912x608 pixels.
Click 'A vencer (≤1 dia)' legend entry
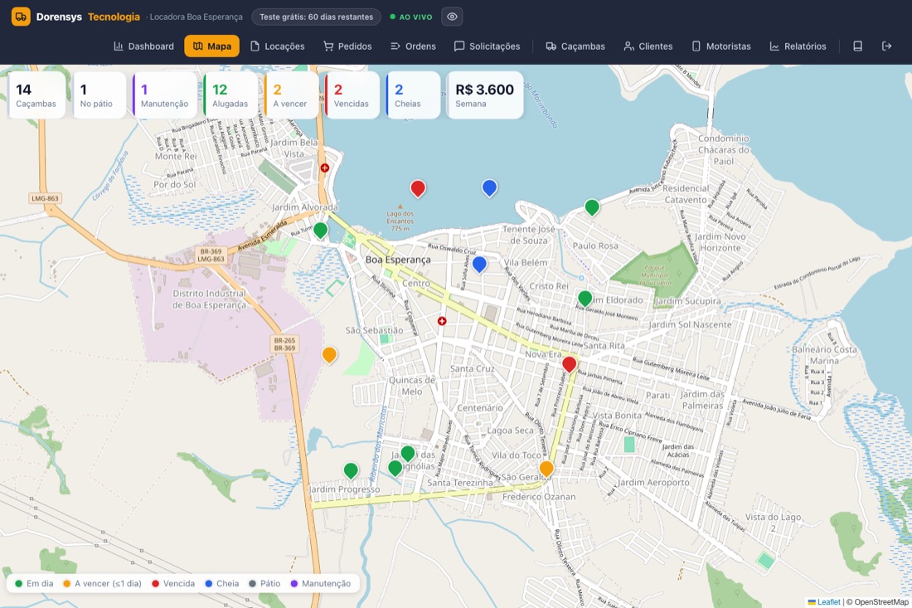pyautogui.click(x=102, y=584)
